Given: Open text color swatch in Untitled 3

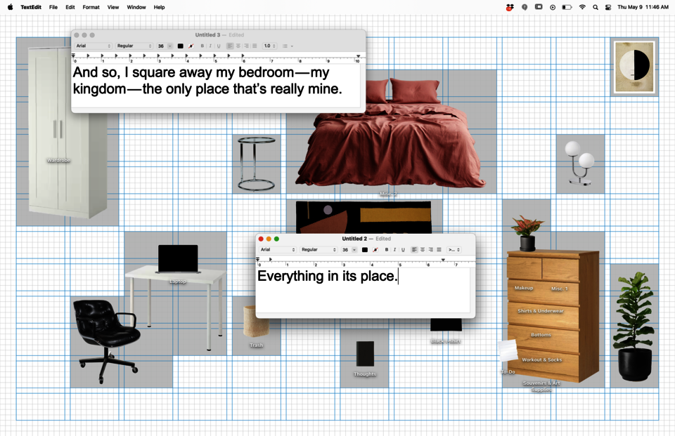Looking at the screenshot, I should [x=181, y=46].
